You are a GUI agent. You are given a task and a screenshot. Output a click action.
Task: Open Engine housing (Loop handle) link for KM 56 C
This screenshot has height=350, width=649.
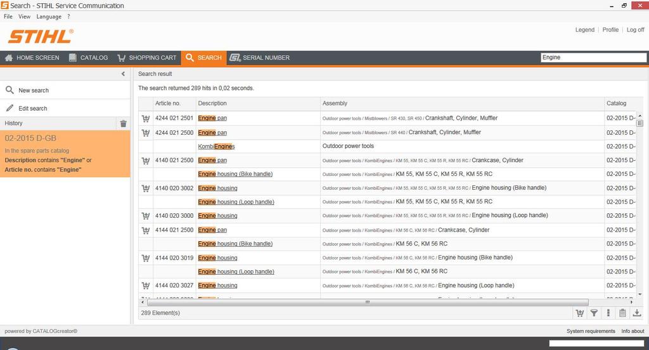236,272
